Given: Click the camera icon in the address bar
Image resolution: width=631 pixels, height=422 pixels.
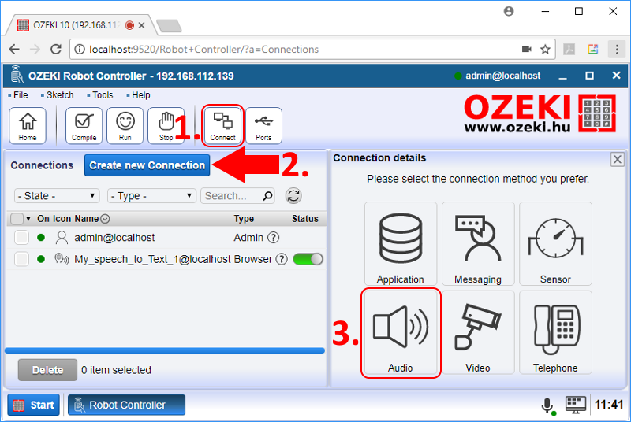Looking at the screenshot, I should point(526,49).
